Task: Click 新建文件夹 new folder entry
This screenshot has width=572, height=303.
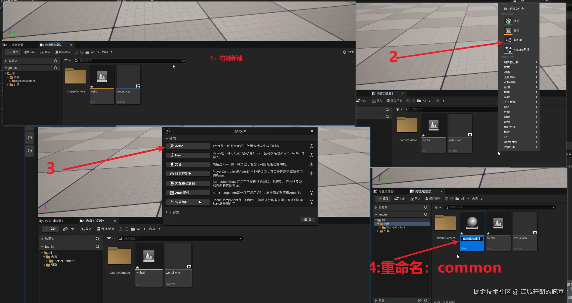Action: point(516,9)
